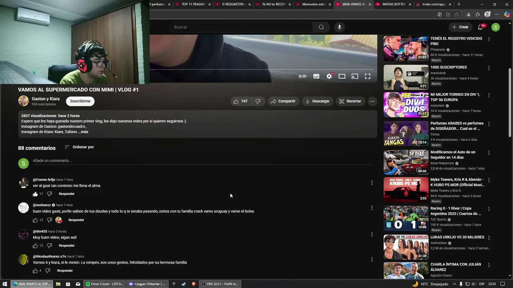Screen dimensions: 513x288
Task: Open Racing 0 - River video thumbnail
Action: pyautogui.click(x=406, y=218)
